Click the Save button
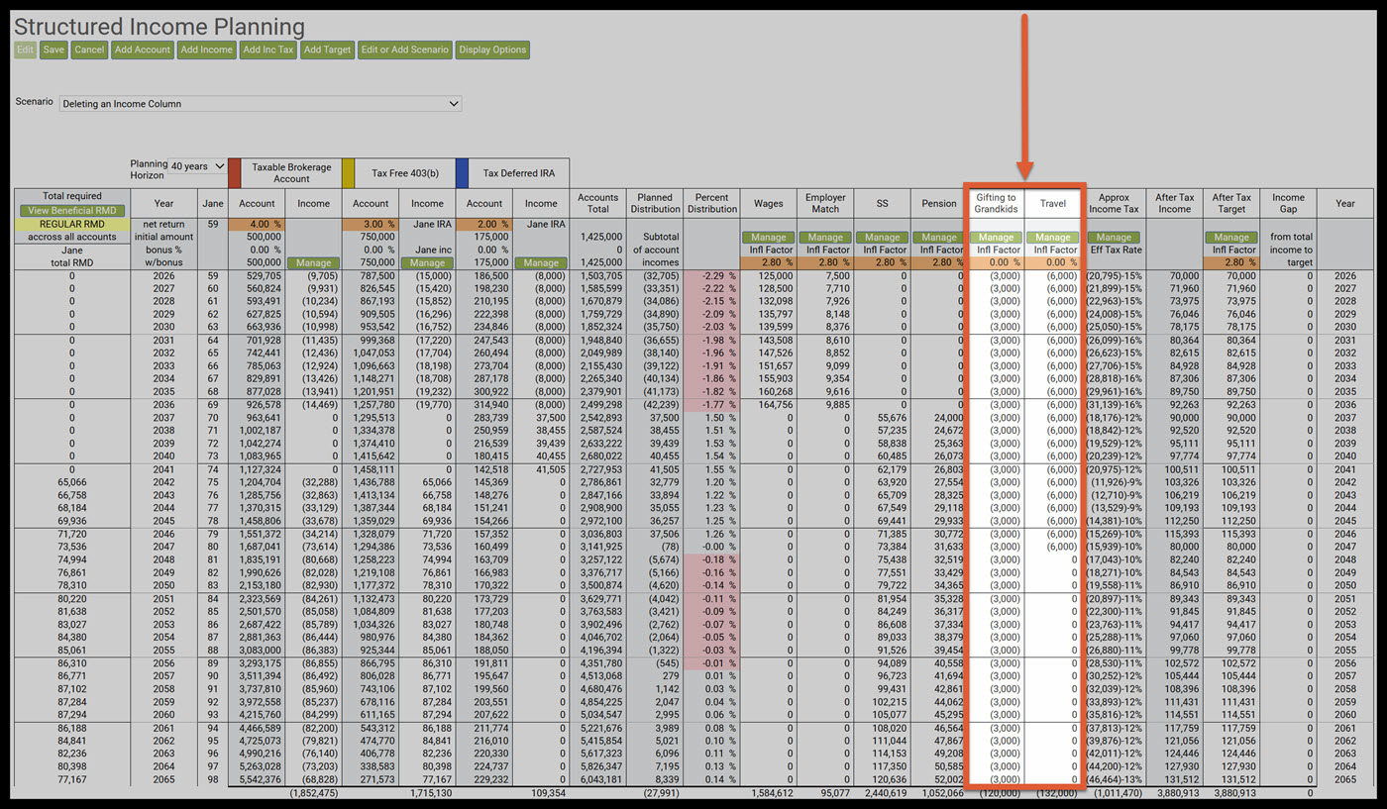1387x809 pixels. point(53,50)
